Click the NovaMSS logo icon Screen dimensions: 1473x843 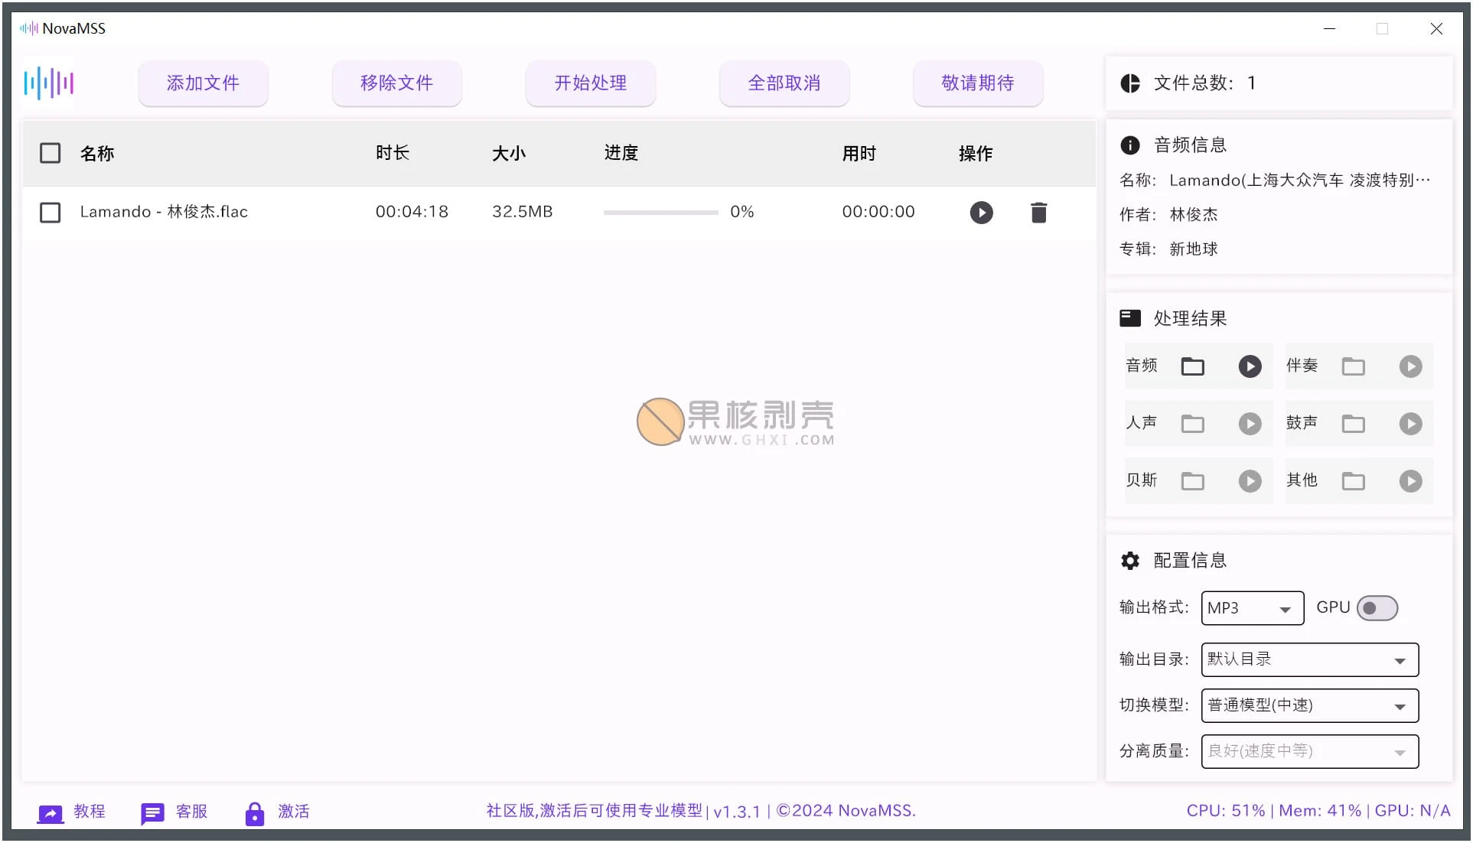point(48,83)
